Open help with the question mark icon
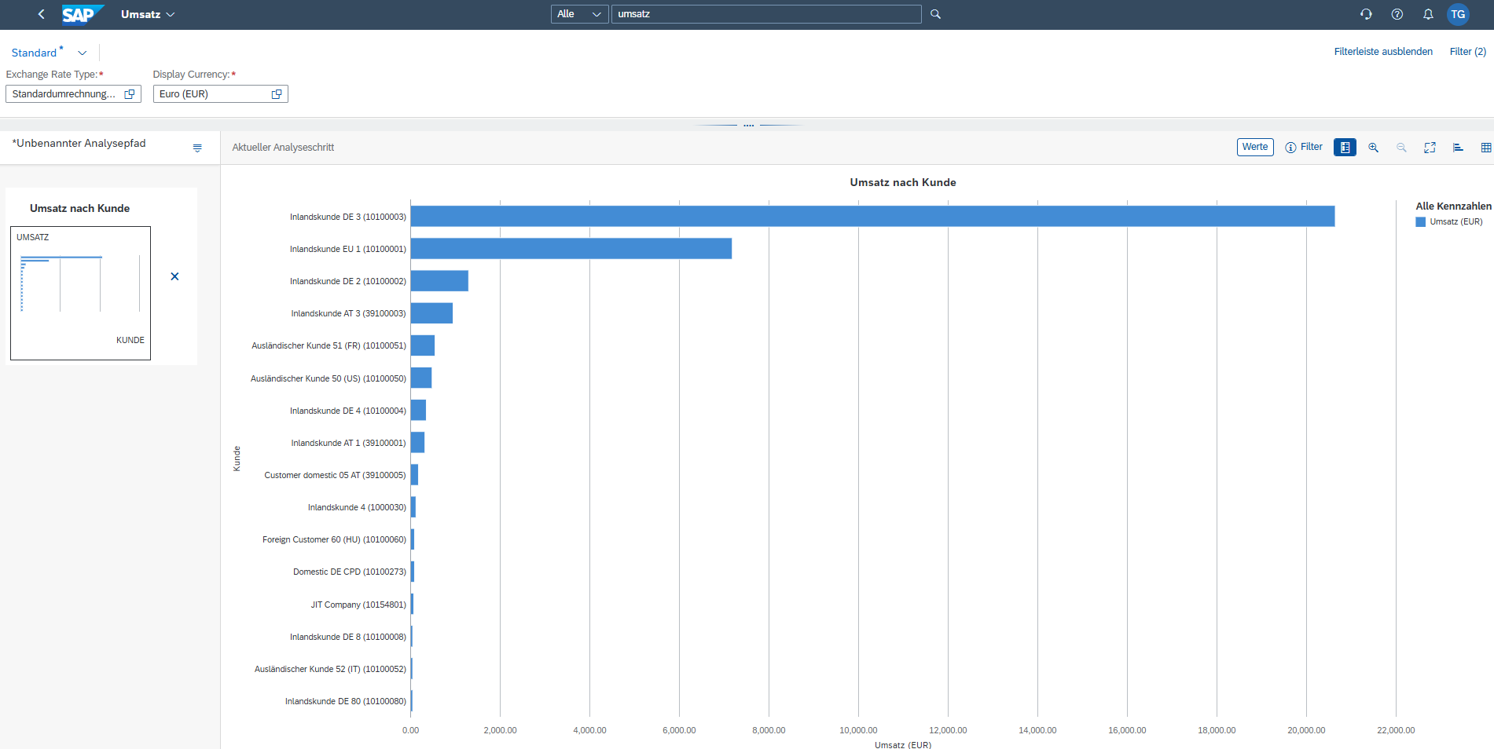The width and height of the screenshot is (1494, 749). (x=1397, y=13)
